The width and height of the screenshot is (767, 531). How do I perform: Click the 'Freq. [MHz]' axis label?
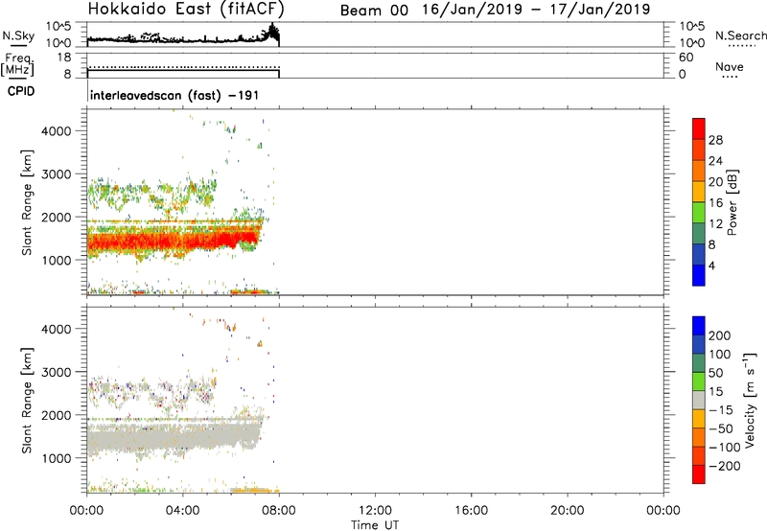[x=18, y=65]
